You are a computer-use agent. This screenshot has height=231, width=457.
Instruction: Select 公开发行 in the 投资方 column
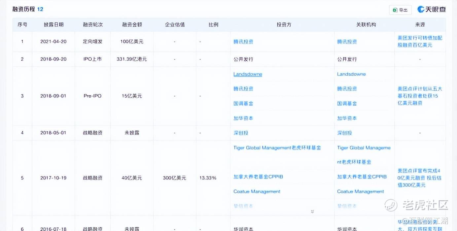243,59
